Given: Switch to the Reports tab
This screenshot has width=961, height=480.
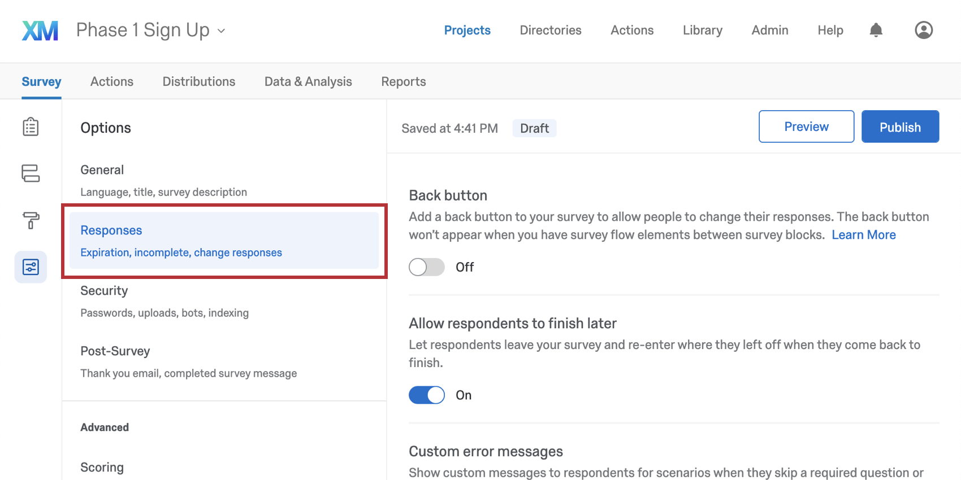Looking at the screenshot, I should 404,81.
